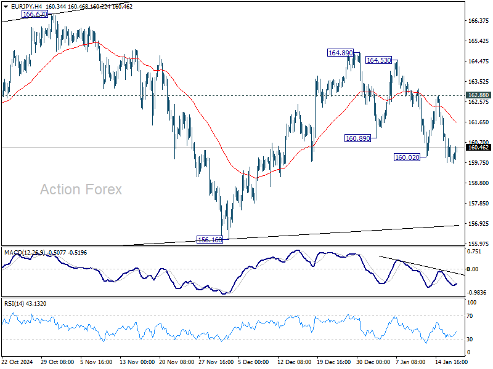
Task: Select the 164.475 price axis value
Action: tap(479, 61)
